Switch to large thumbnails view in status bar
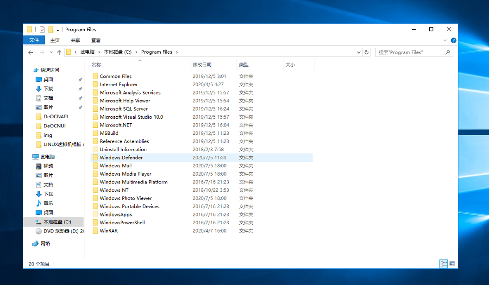The height and width of the screenshot is (285, 489). point(452,264)
